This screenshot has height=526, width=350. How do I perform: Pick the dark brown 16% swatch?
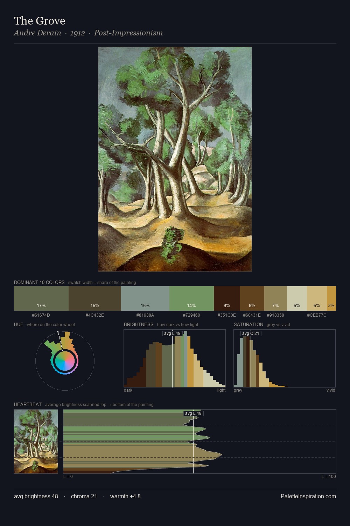pos(95,298)
